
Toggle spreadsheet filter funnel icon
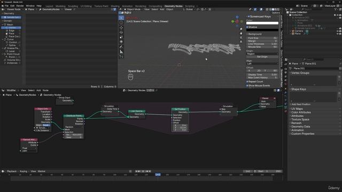click(115, 10)
